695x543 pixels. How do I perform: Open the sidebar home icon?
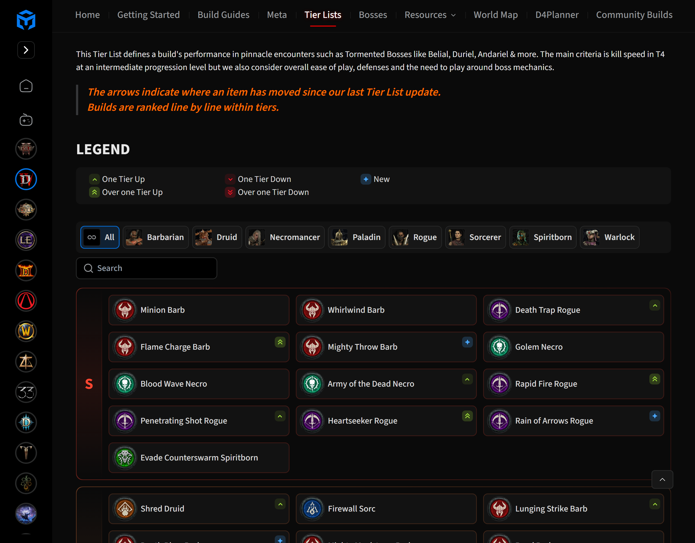pyautogui.click(x=26, y=86)
